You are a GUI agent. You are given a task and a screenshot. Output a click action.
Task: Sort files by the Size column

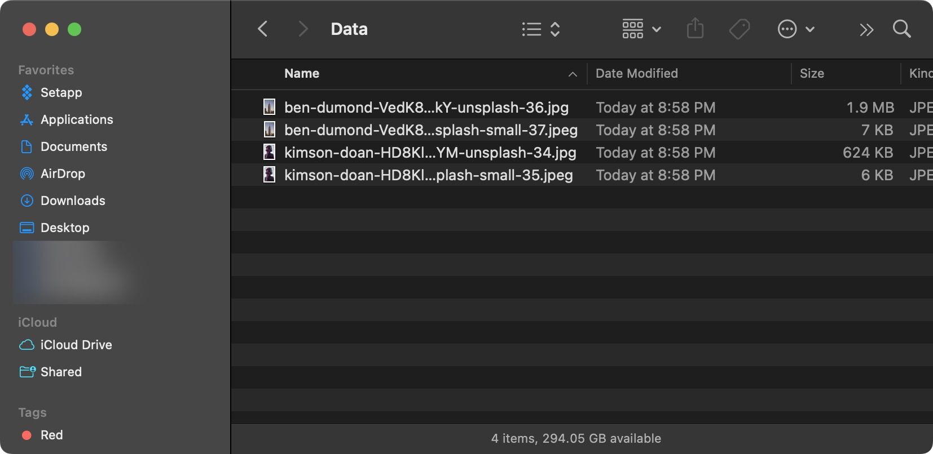coord(812,73)
